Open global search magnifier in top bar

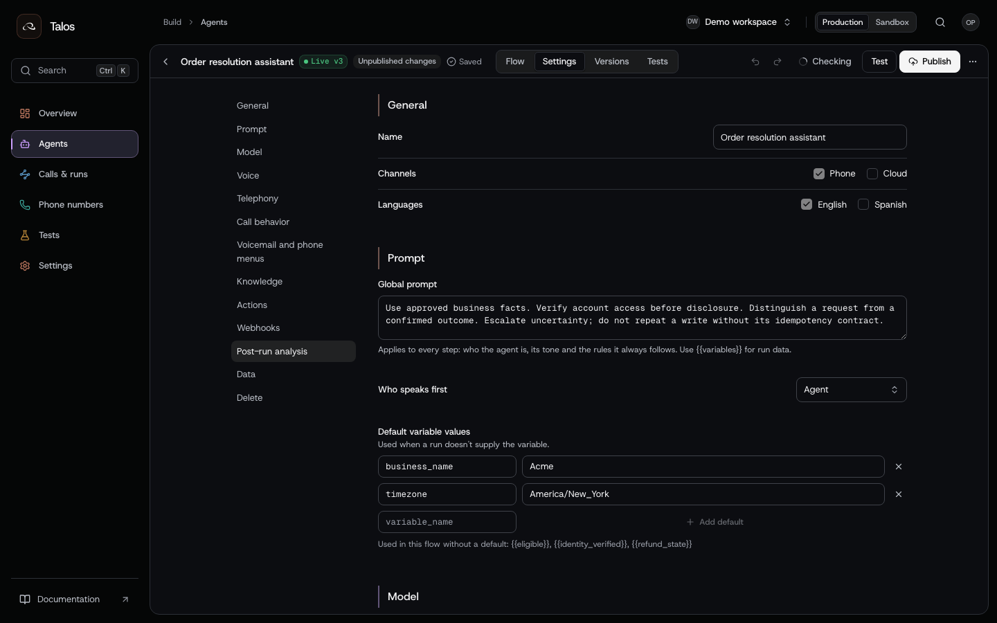(x=940, y=22)
